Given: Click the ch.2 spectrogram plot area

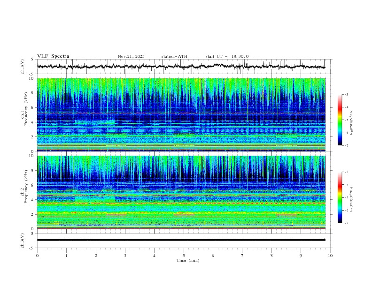Looking at the screenshot, I should (x=181, y=192).
